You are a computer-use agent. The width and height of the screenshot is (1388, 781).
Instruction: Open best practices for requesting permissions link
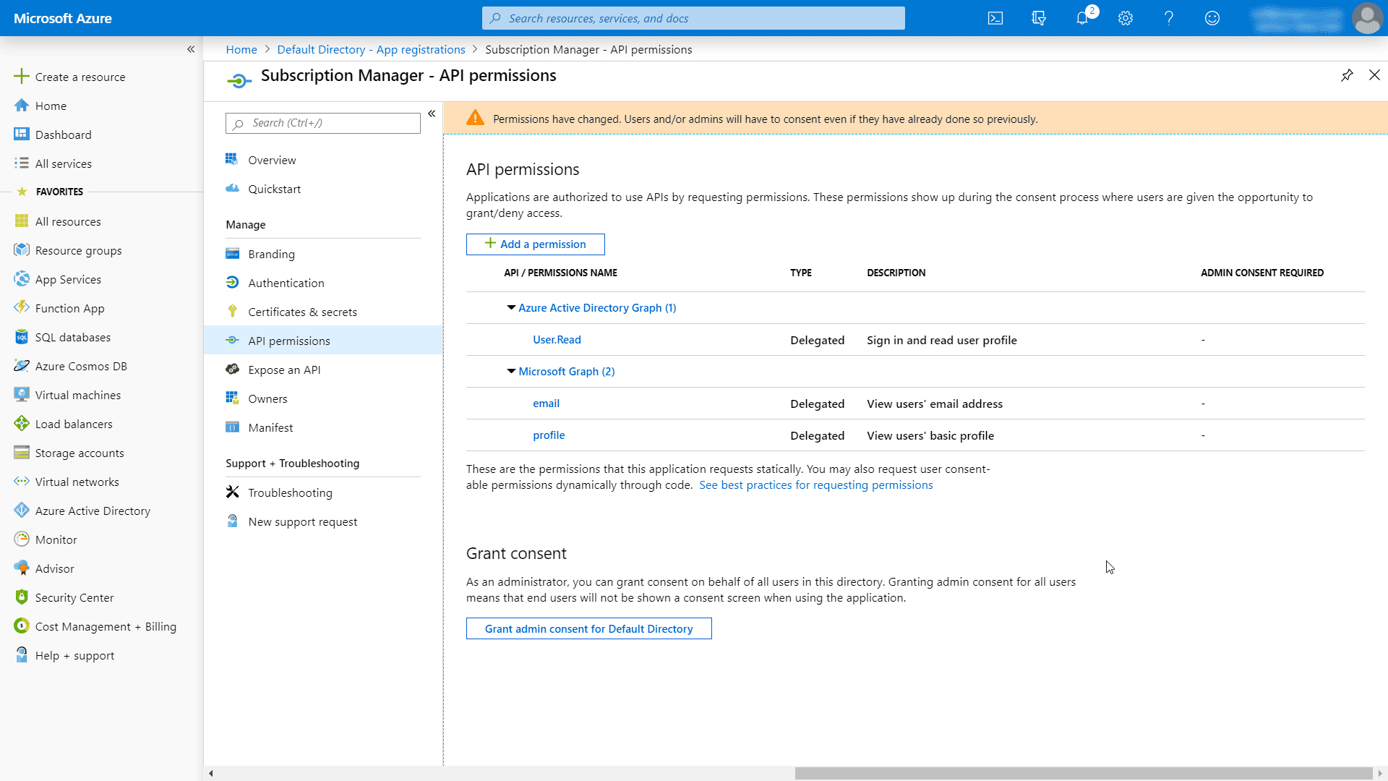(815, 485)
